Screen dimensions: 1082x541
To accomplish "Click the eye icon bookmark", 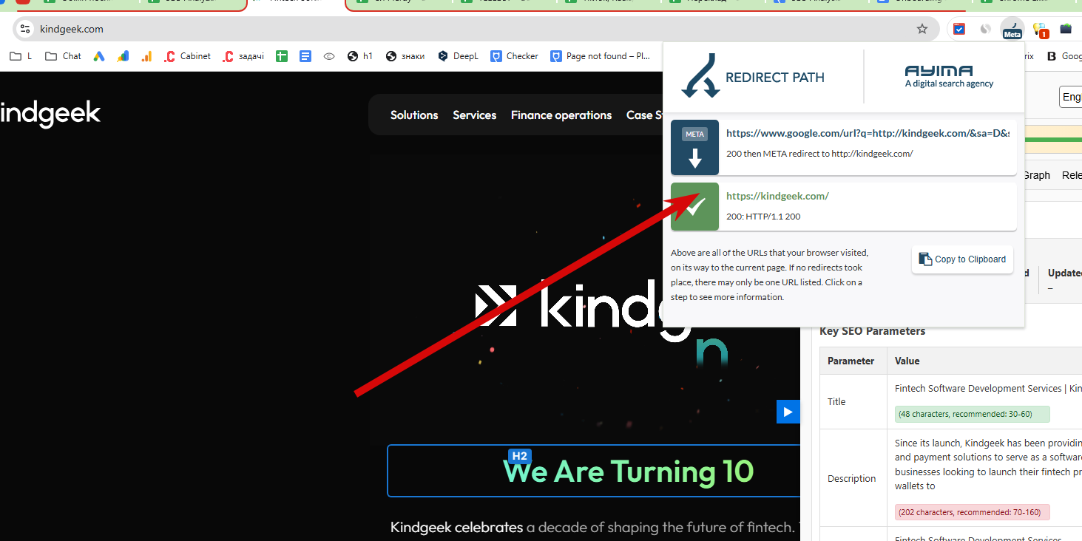I will (329, 56).
